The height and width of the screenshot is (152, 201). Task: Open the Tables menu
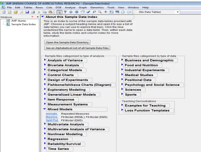pyautogui.click(x=28, y=8)
